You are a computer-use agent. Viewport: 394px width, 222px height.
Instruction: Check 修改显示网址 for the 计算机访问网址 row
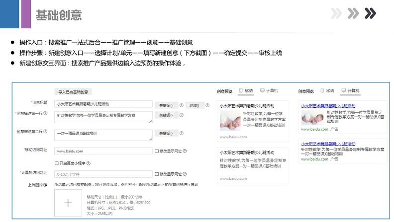point(157,174)
